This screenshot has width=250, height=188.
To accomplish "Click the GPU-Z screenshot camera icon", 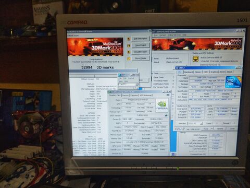I will click(x=168, y=95).
